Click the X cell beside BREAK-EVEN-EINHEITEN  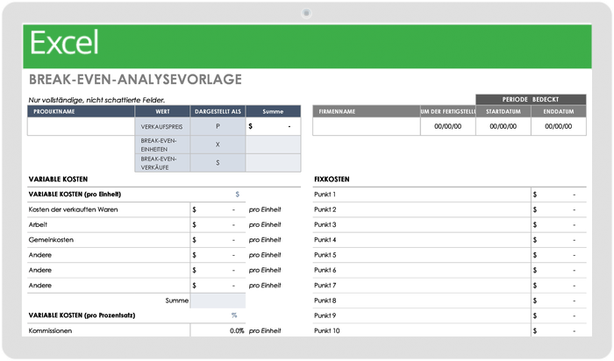[218, 145]
